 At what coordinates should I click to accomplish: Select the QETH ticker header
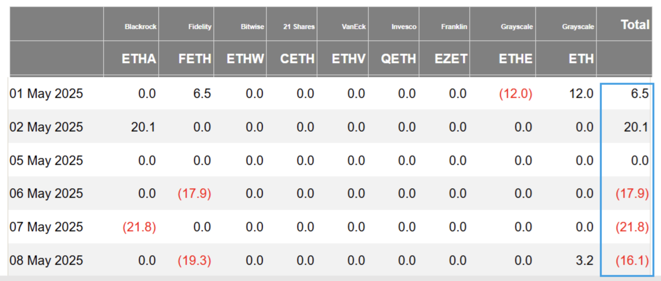(x=398, y=59)
